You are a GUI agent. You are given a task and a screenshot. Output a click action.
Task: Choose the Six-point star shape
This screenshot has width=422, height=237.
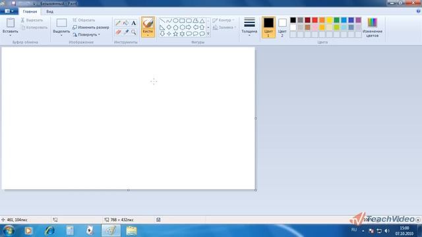[x=182, y=34]
